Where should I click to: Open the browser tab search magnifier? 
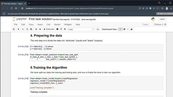tap(159, 3)
